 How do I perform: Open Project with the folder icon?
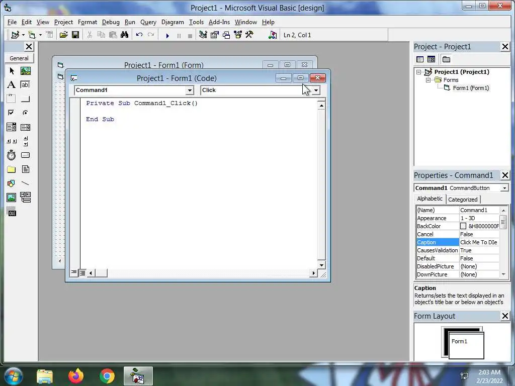63,35
